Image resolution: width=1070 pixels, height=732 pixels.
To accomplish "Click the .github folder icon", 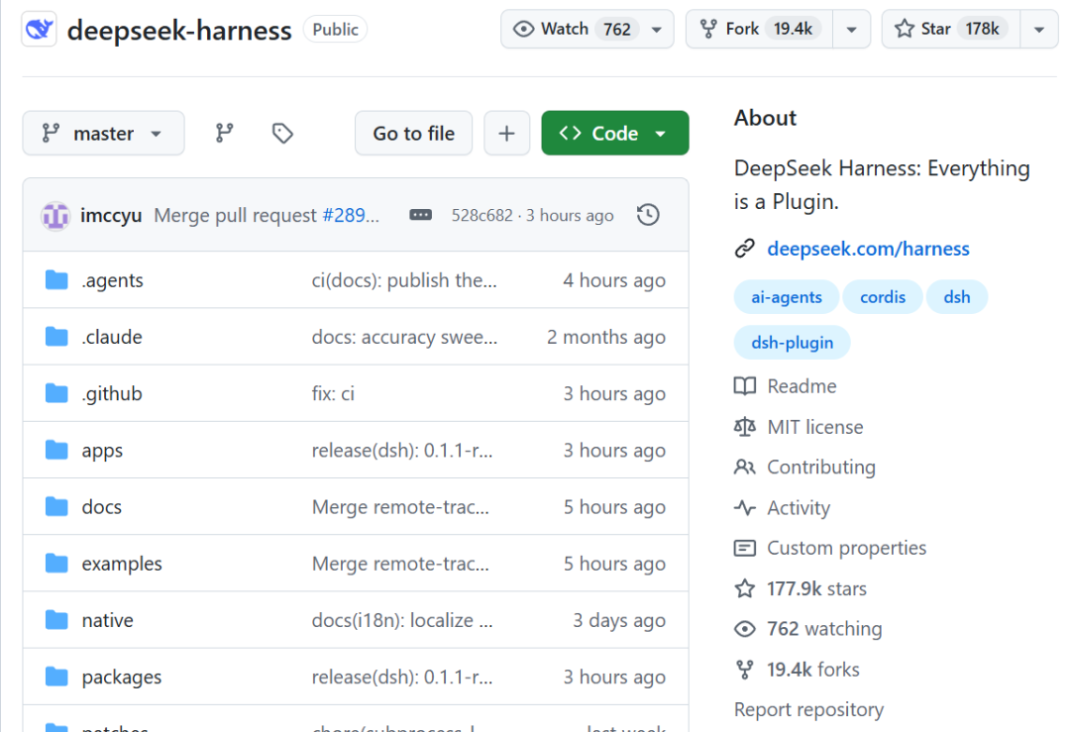I will click(x=56, y=393).
